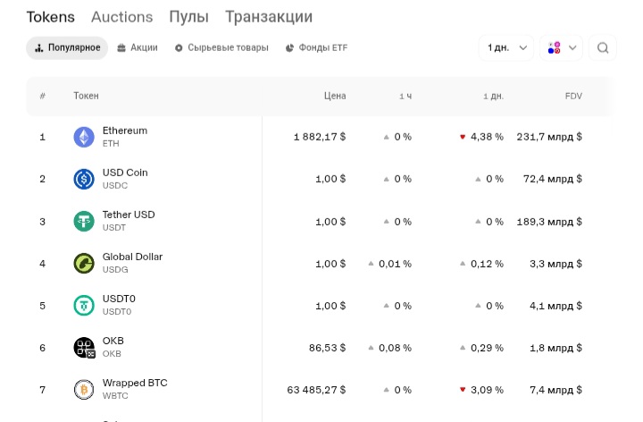This screenshot has width=643, height=422.
Task: Select the Акции filter chip
Action: click(x=138, y=48)
